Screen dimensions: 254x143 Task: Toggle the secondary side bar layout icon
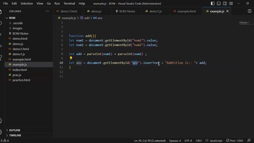tap(225, 4)
